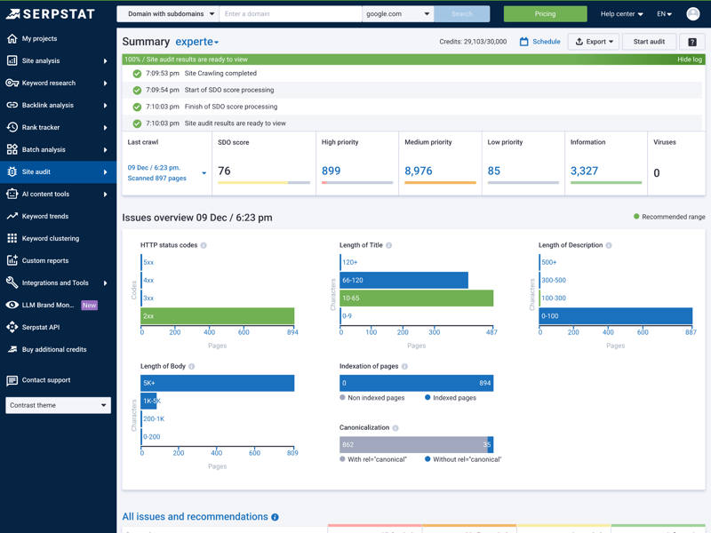Click the Serpstat logo icon
The height and width of the screenshot is (533, 711).
pyautogui.click(x=12, y=13)
